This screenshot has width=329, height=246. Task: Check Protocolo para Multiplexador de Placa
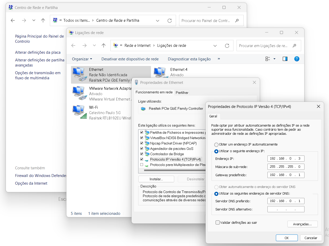[142, 165]
